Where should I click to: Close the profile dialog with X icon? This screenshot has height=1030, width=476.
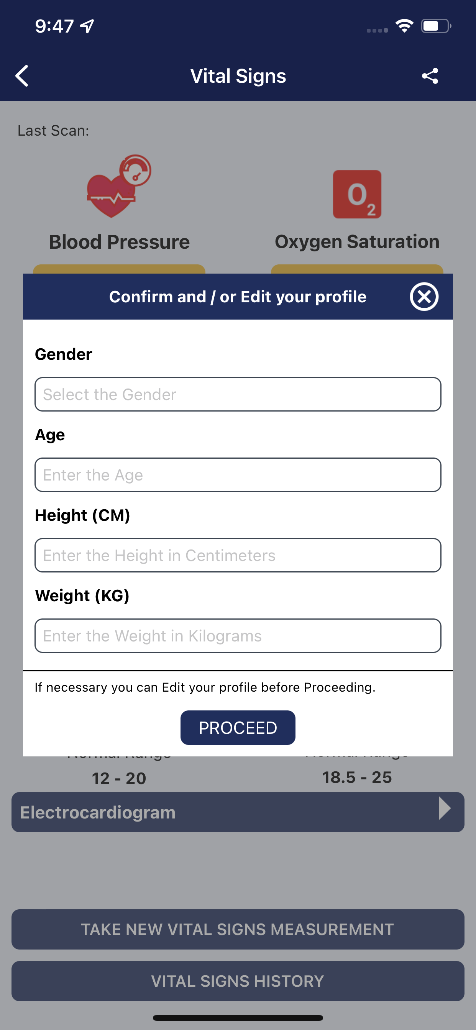coord(424,296)
